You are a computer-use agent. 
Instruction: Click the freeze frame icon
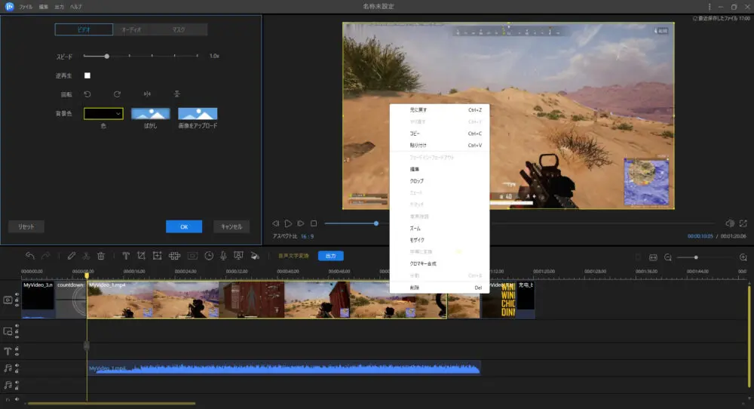coord(192,256)
